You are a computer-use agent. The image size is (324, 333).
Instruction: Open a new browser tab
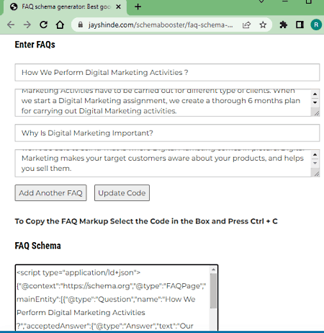[138, 6]
